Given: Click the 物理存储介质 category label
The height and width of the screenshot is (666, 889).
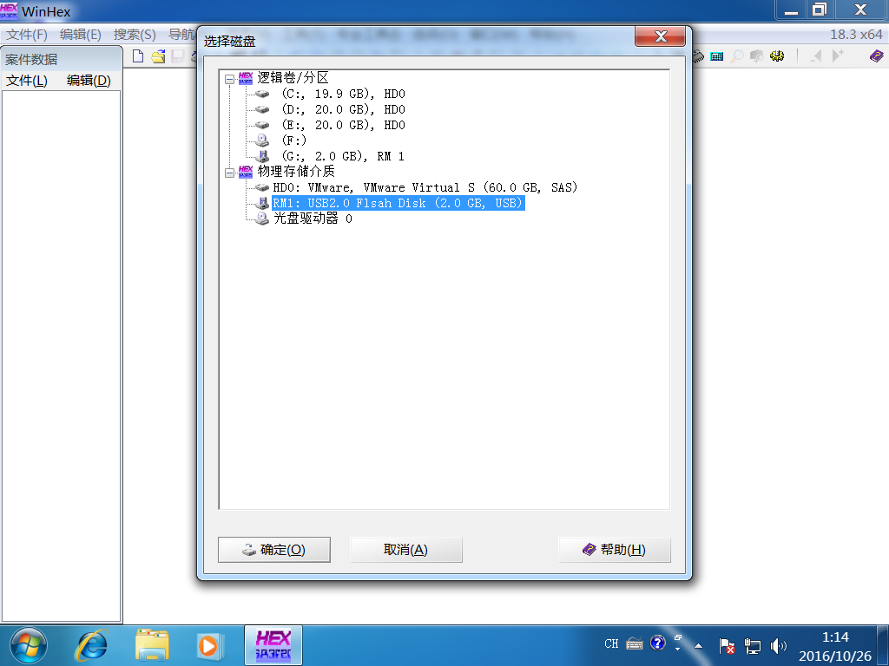Looking at the screenshot, I should 296,171.
